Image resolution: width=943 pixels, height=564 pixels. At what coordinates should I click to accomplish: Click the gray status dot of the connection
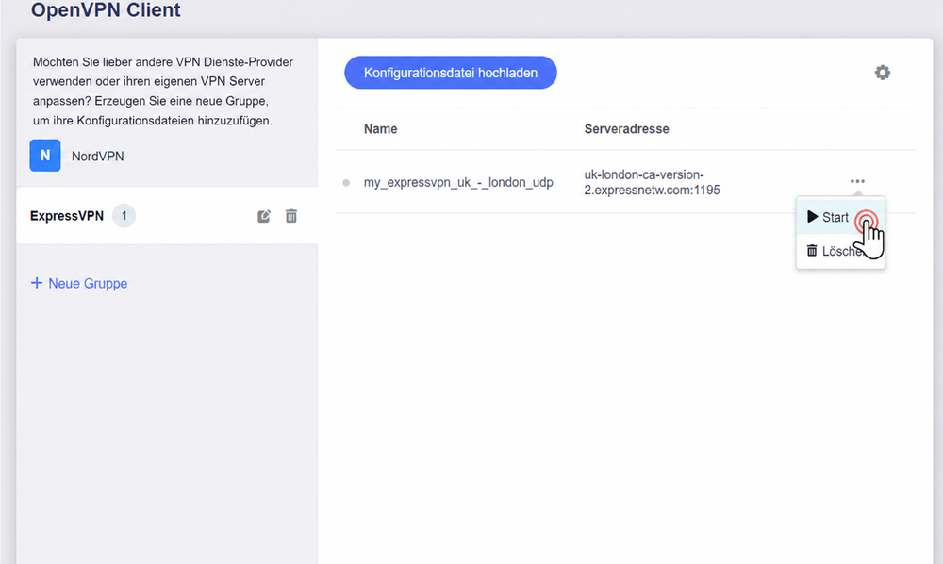(346, 183)
